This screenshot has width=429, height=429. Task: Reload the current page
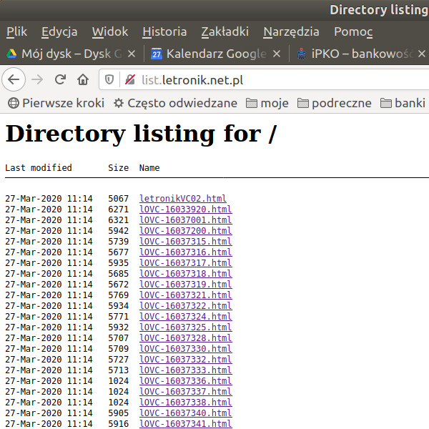(x=61, y=79)
